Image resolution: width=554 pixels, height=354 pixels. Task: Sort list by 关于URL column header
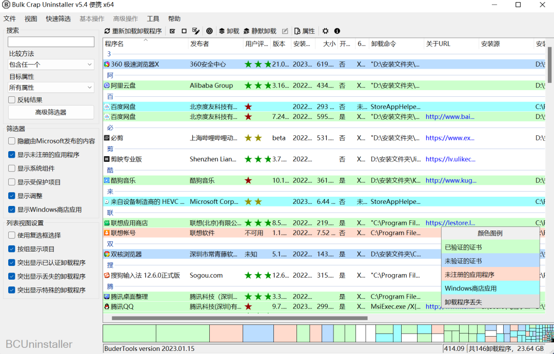[451, 44]
